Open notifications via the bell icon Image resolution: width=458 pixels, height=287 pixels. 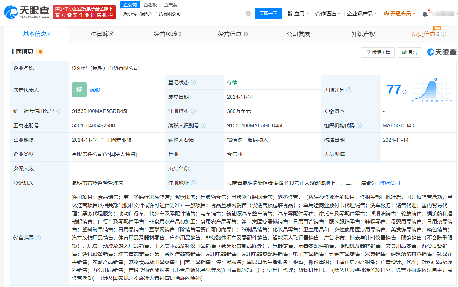click(425, 14)
